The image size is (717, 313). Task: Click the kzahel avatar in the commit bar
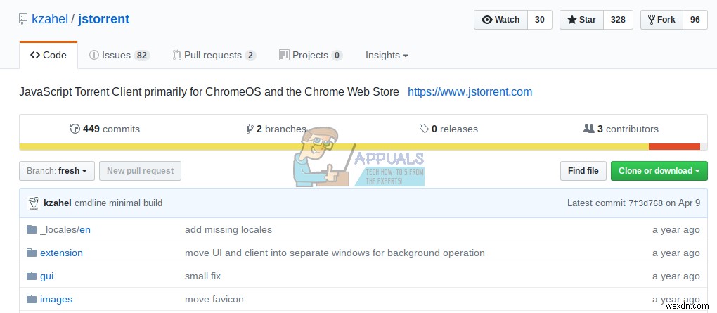33,203
